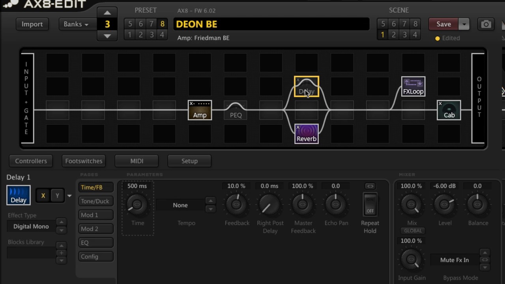Open the Mod 2 page
505x284 pixels.
pyautogui.click(x=96, y=229)
